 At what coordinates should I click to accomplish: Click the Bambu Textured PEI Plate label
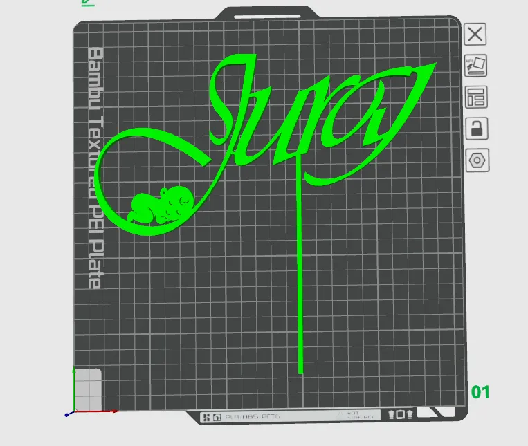pos(96,167)
